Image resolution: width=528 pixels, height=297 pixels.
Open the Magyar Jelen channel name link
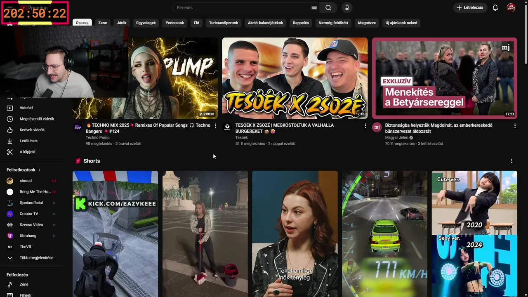click(x=397, y=138)
